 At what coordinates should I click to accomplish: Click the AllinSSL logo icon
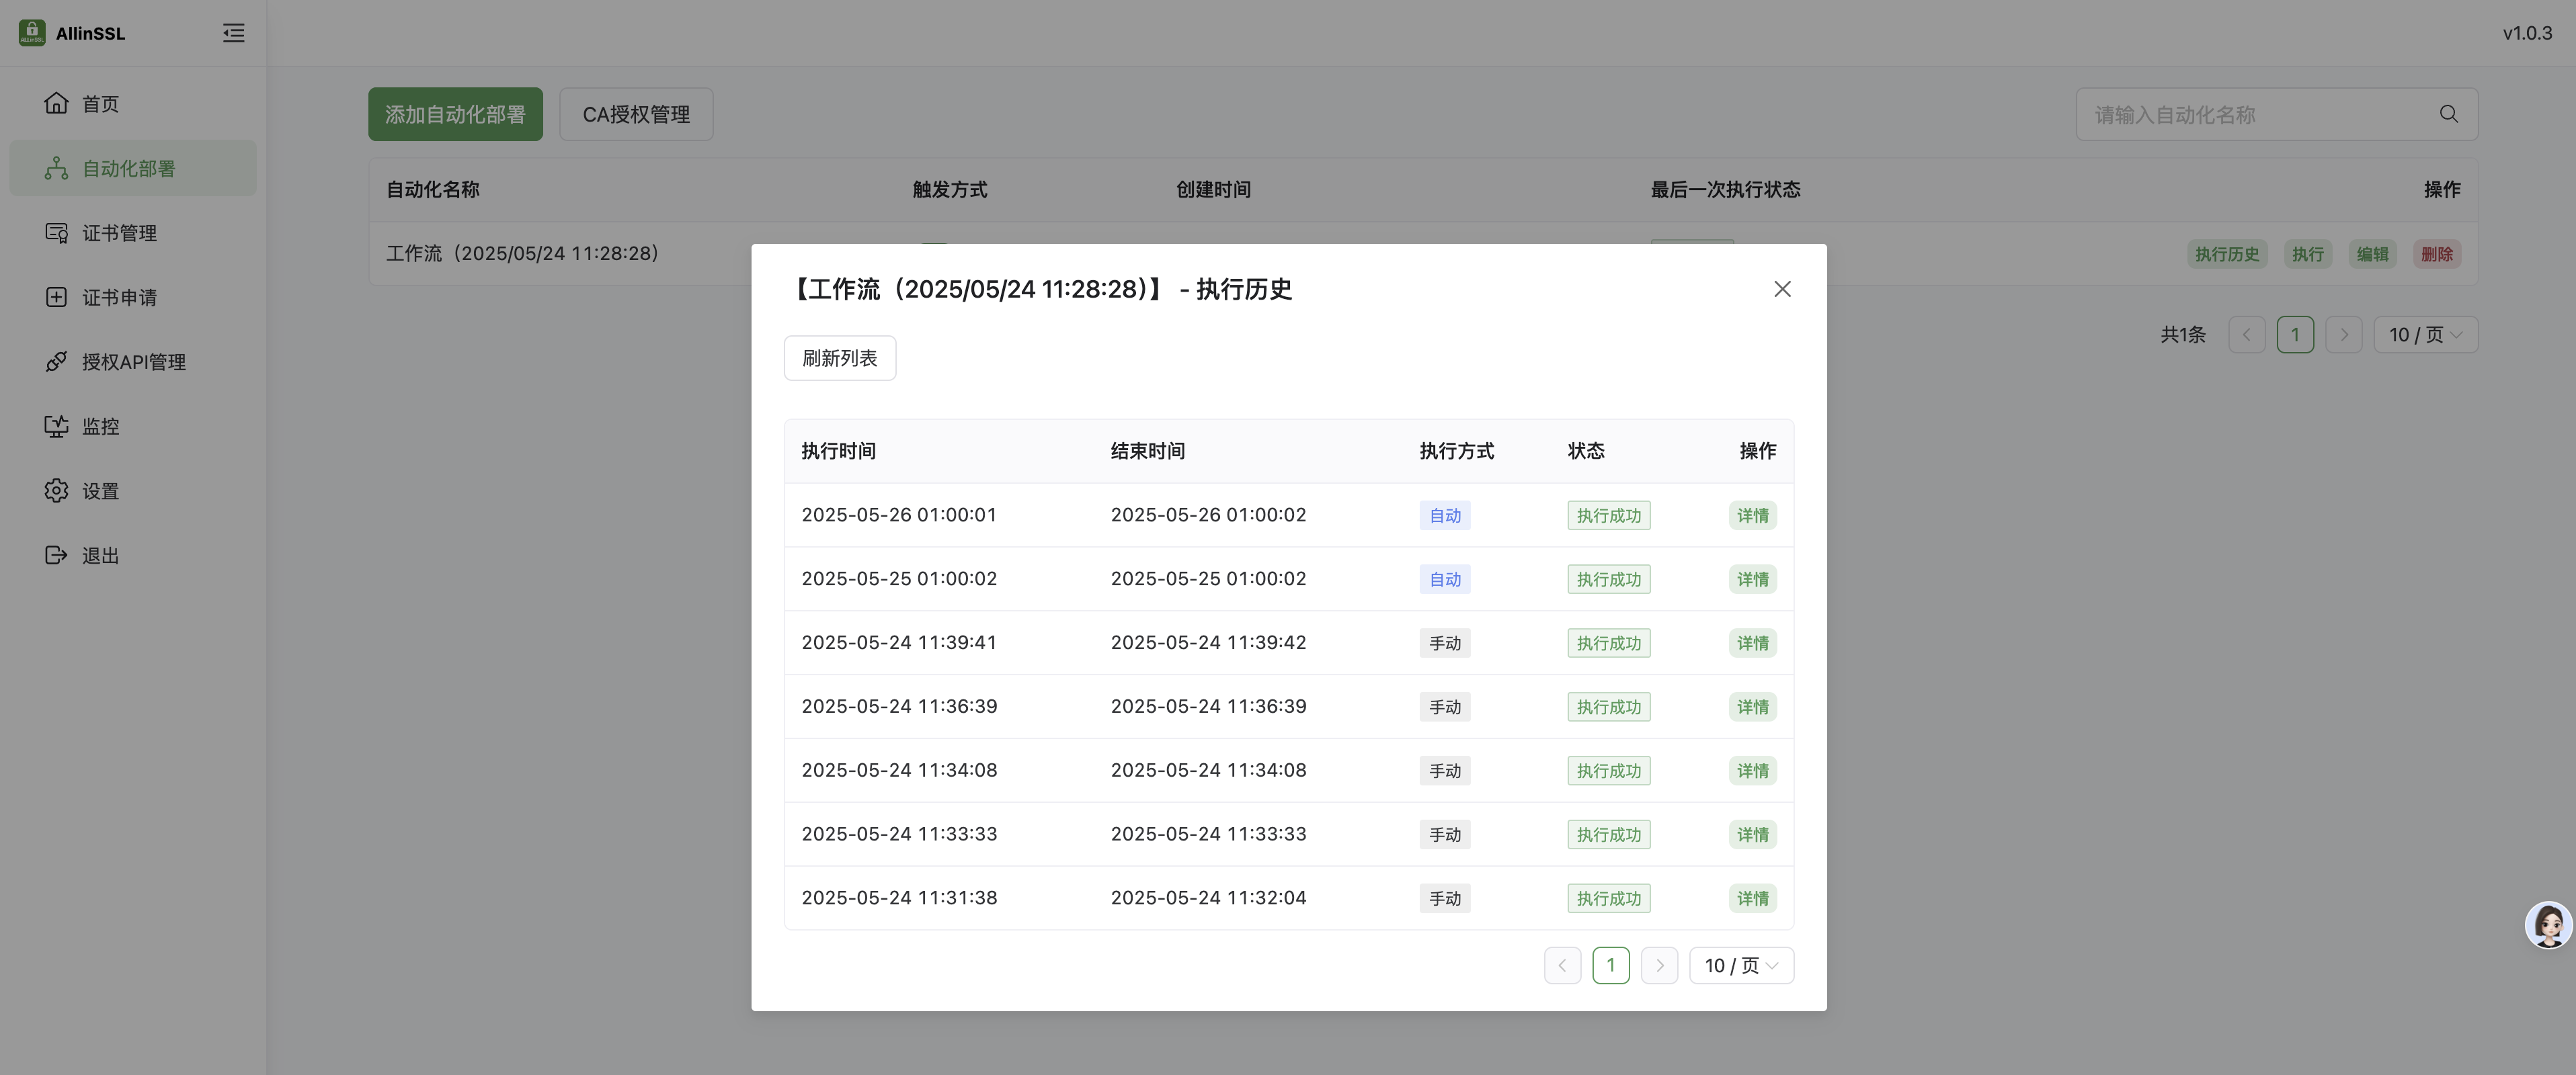(x=32, y=33)
